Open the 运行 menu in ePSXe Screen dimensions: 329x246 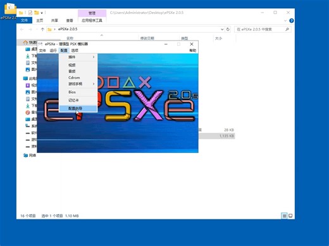[53, 51]
